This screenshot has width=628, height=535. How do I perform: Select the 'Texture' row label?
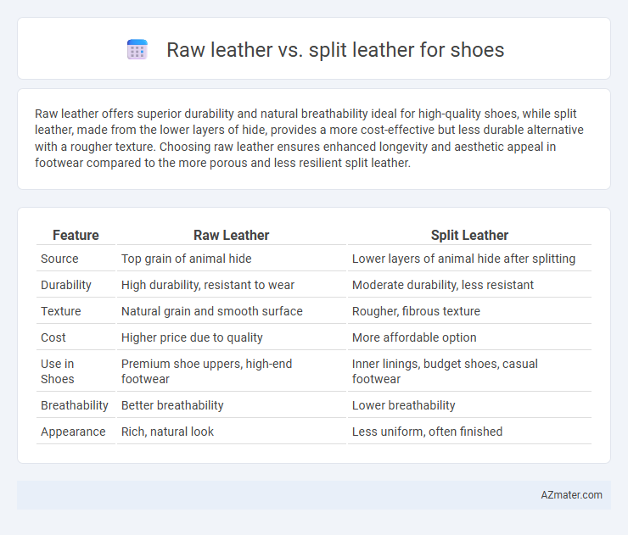[x=61, y=311]
